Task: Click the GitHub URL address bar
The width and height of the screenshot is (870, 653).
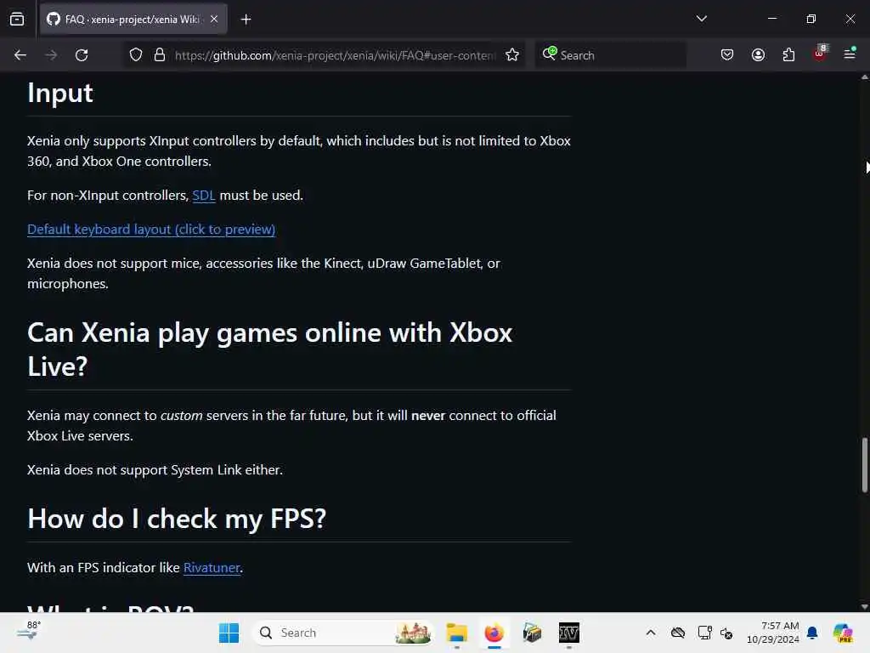Action: pos(335,55)
